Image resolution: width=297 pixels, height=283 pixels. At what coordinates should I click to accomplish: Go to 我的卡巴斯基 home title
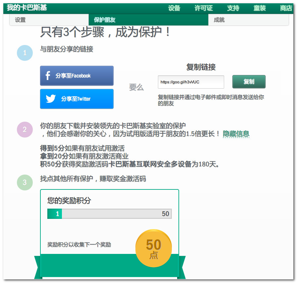(x=27, y=8)
